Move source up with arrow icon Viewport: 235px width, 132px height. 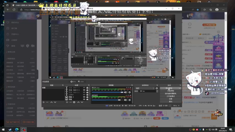(78, 102)
